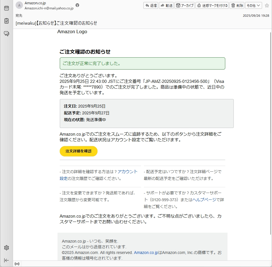Open the Tasks view in sidebar
Screen dimensions: 272x267
pos(6,21)
